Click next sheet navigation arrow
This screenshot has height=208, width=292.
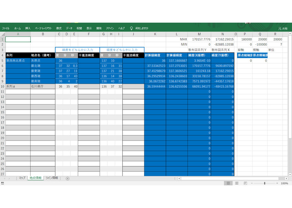point(9,178)
